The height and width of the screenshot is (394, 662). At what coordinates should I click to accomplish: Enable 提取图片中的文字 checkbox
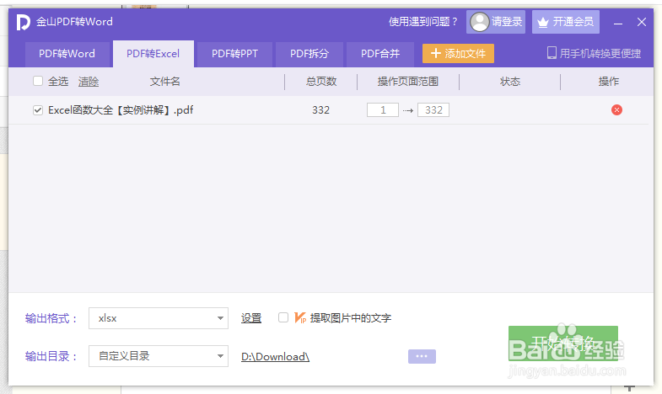(x=283, y=317)
